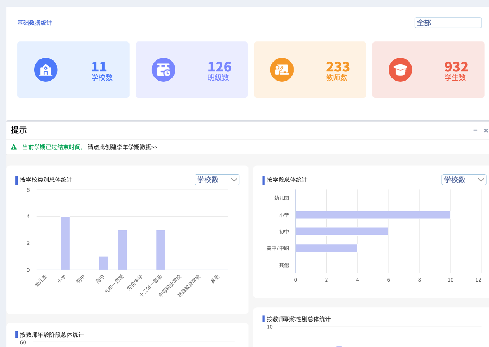The height and width of the screenshot is (347, 489).
Task: Click the 幼儿园 label on 按学段 chart
Action: coord(282,198)
